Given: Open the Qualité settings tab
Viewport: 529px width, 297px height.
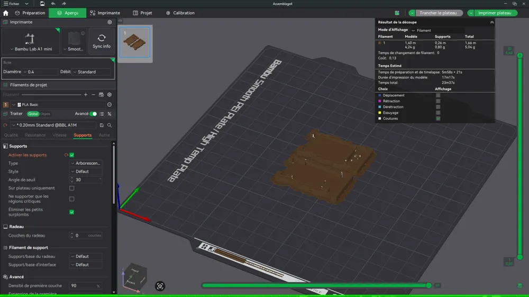Looking at the screenshot, I should (11, 136).
